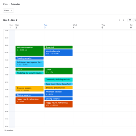Click the Calendar breadcrumb
Viewport: 136px width, 136px height.
(15, 4)
